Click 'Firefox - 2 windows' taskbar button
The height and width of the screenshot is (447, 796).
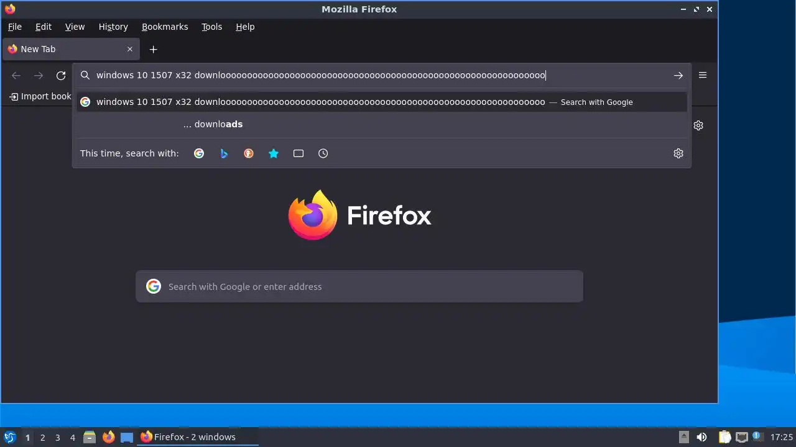point(198,437)
